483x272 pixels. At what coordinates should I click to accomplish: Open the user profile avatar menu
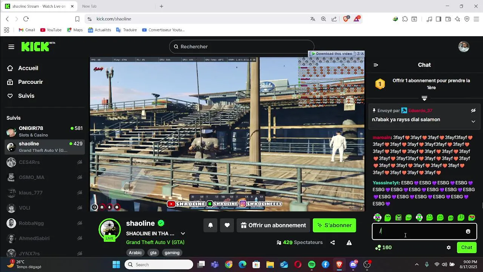click(x=464, y=46)
